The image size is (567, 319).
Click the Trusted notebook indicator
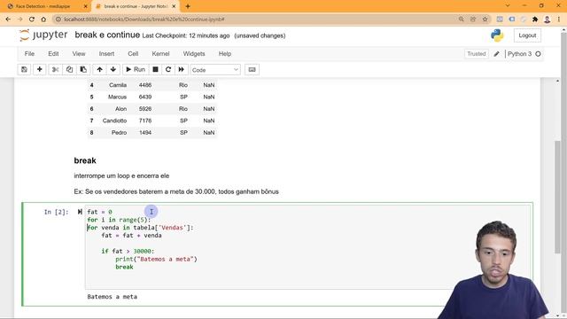pos(477,54)
